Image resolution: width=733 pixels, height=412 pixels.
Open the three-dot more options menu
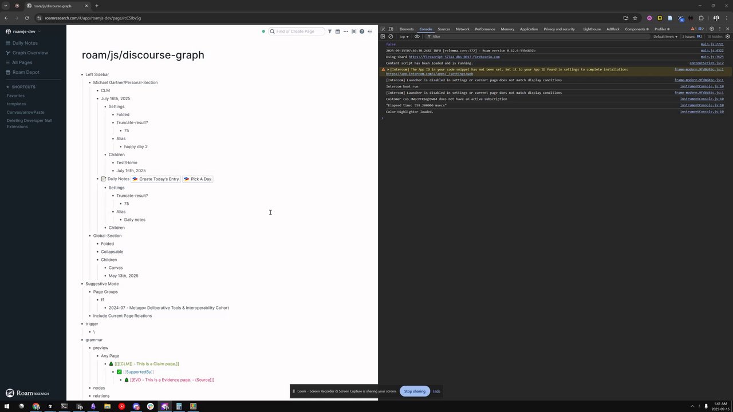(x=346, y=31)
